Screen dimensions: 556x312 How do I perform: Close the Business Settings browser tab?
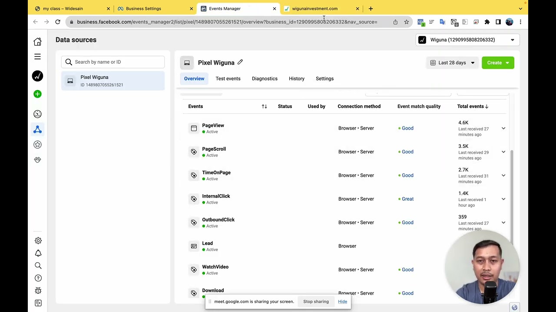tap(191, 9)
